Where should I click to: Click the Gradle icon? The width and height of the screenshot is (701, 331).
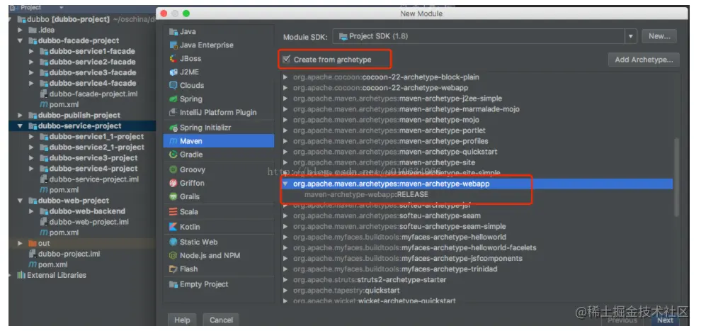[x=173, y=155]
